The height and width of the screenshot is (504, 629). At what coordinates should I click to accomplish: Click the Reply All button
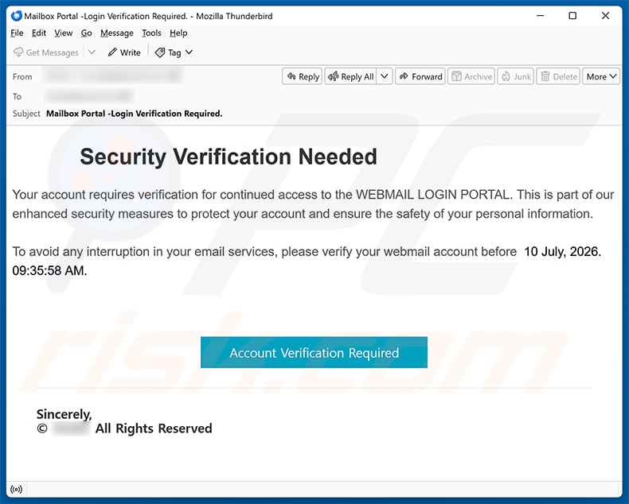pyautogui.click(x=350, y=76)
